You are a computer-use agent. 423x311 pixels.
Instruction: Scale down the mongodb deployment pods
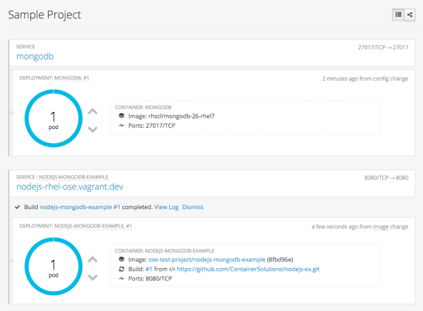coord(93,129)
